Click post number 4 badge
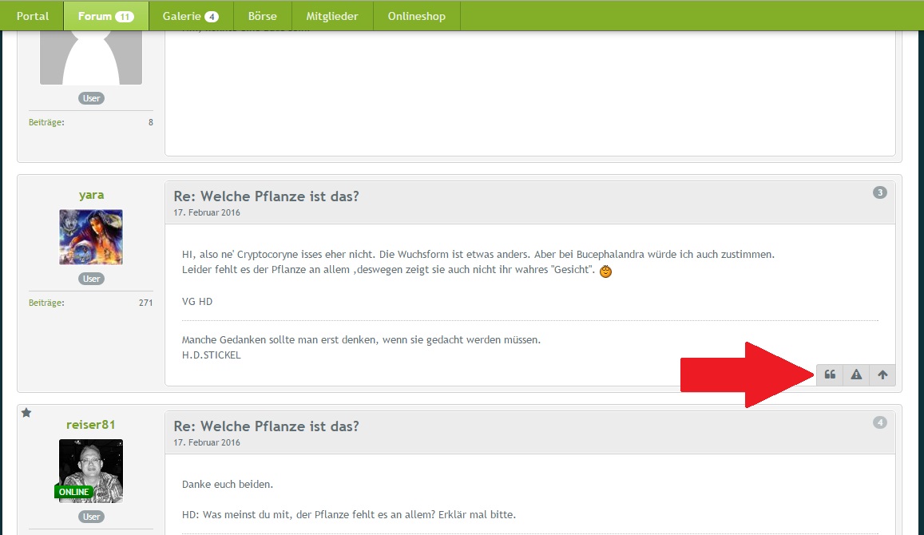The height and width of the screenshot is (535, 924). [879, 422]
